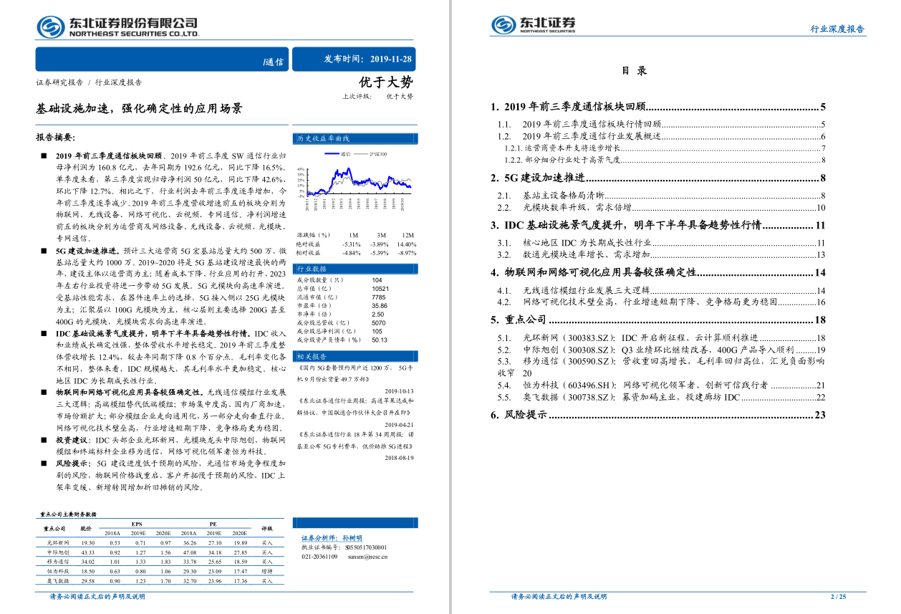This screenshot has width=901, height=614.
Task: Open subsection 1.2.2 部分细分行业处于高景气度
Action: point(665,160)
